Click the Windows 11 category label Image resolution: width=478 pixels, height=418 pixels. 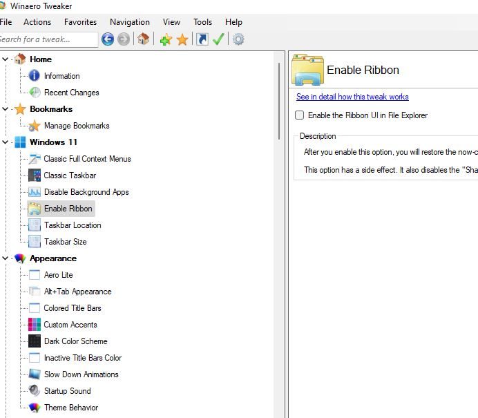(x=54, y=142)
